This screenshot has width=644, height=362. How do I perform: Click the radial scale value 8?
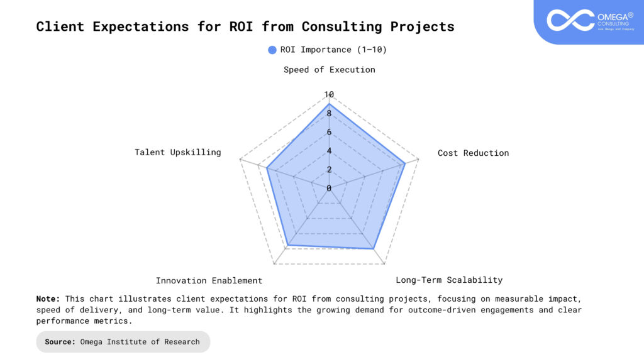tap(329, 114)
